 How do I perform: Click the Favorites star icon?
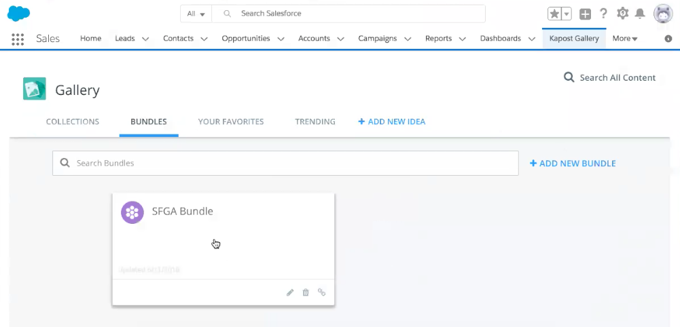click(554, 14)
